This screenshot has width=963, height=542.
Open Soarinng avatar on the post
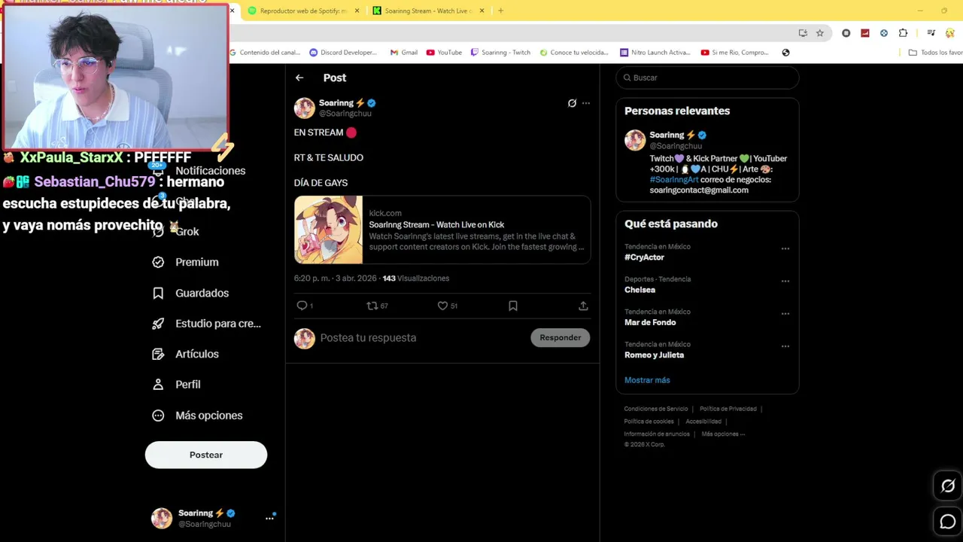tap(305, 108)
